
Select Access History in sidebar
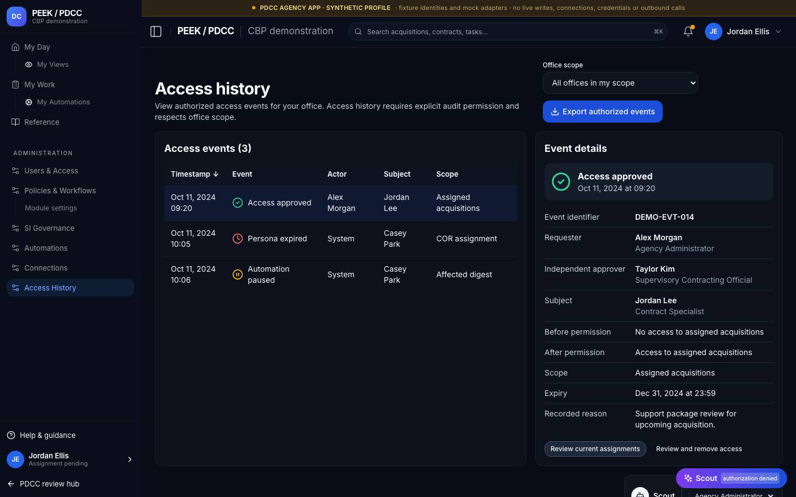(70, 288)
